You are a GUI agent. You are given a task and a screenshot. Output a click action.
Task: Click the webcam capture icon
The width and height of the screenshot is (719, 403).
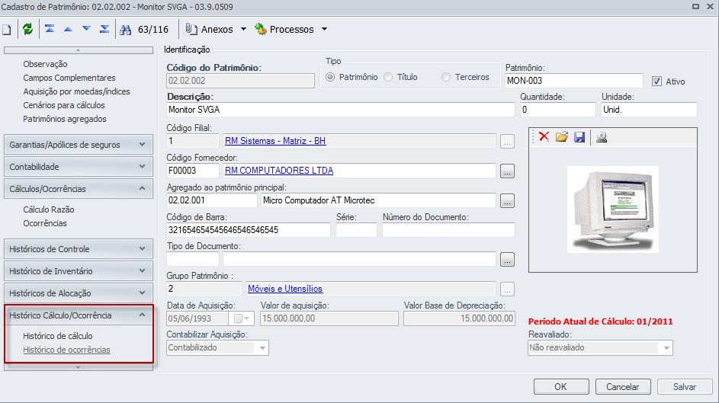pyautogui.click(x=602, y=137)
